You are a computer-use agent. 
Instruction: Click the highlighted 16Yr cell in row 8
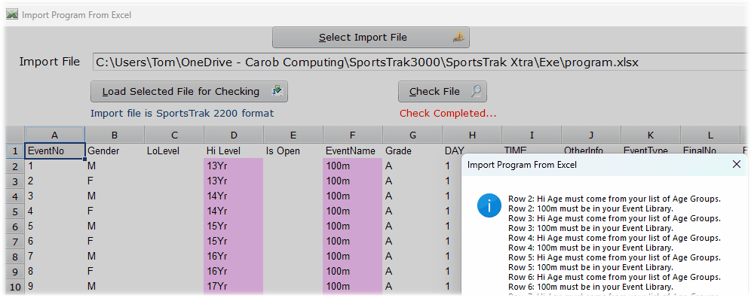tap(233, 257)
